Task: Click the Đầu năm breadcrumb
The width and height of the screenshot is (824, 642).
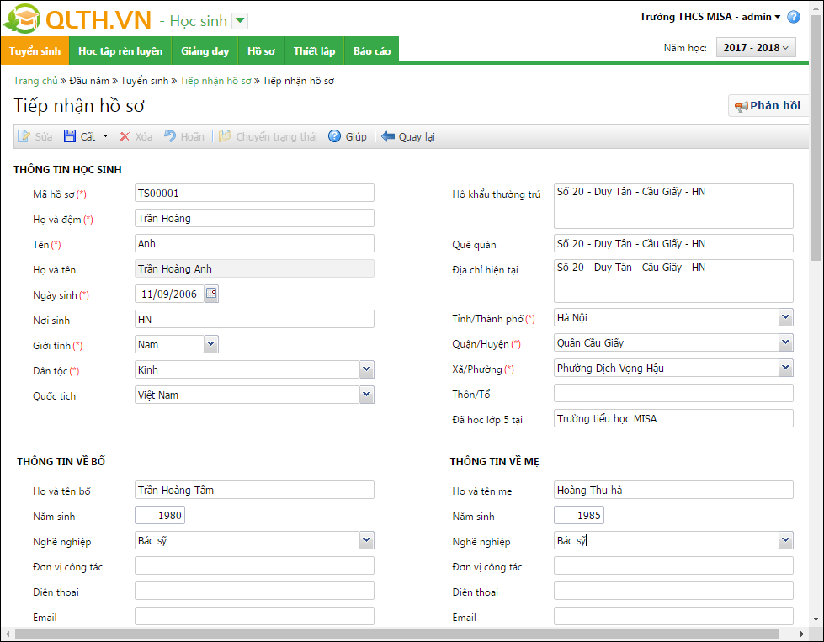Action: [89, 81]
